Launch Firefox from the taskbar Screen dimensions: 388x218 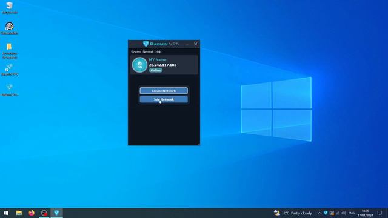click(32, 213)
